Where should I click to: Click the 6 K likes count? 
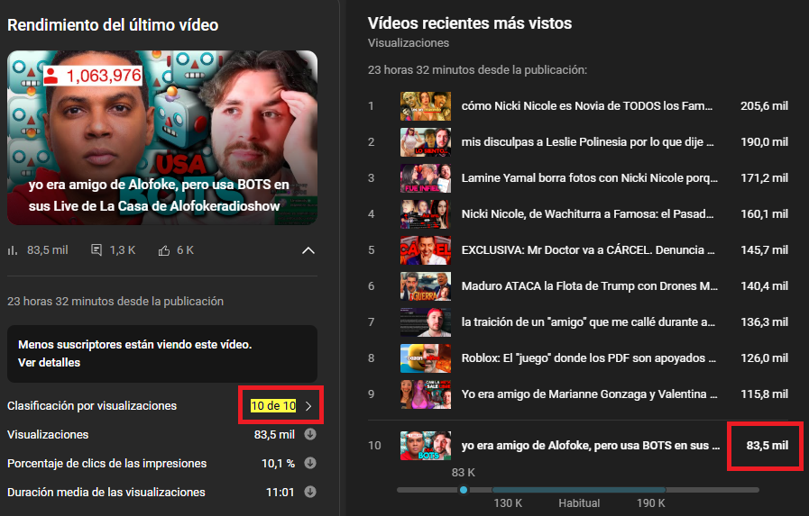click(x=185, y=250)
